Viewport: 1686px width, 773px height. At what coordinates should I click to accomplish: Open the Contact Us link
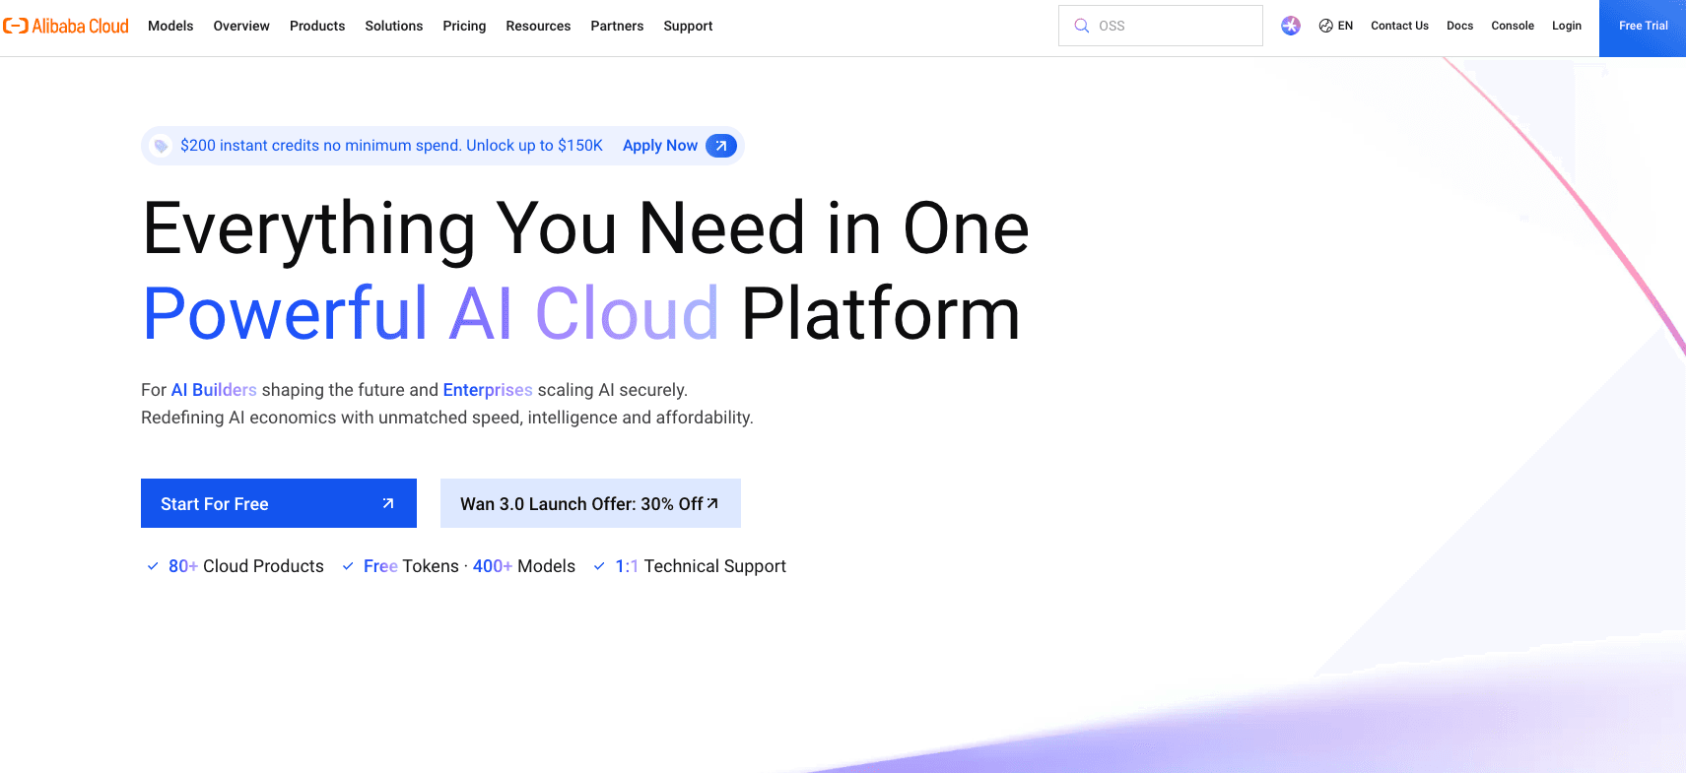click(x=1399, y=26)
